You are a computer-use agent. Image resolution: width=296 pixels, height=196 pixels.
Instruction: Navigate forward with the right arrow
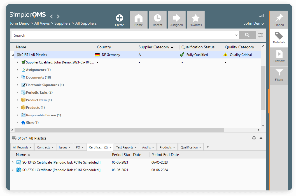click(58, 16)
